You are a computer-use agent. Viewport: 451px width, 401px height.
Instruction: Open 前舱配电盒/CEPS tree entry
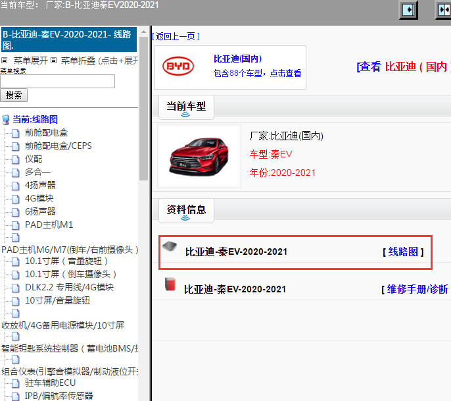59,146
